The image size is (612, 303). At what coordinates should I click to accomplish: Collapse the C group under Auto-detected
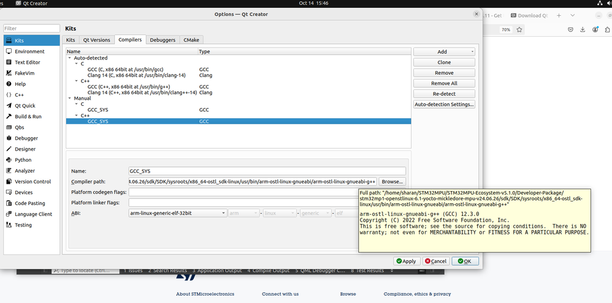coord(77,64)
